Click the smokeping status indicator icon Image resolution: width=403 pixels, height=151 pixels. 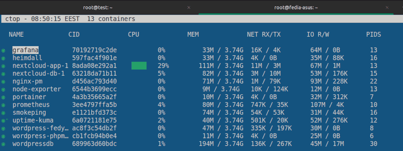click(x=3, y=113)
